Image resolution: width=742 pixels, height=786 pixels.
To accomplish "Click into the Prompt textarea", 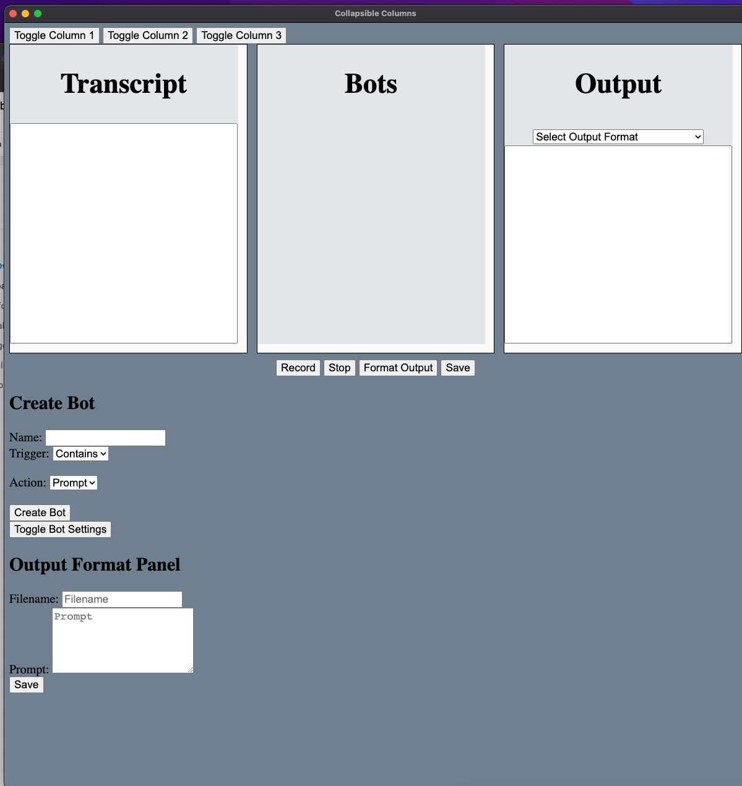I will (x=123, y=641).
